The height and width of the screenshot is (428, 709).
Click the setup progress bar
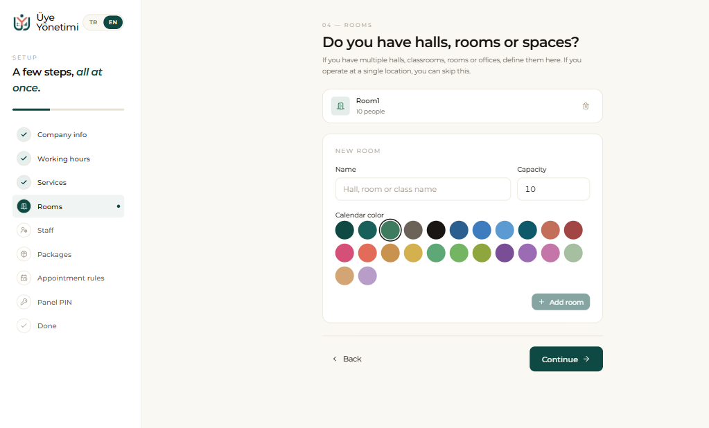click(69, 109)
